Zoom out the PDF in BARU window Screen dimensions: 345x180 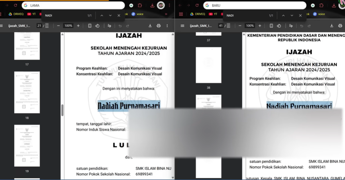click(x=240, y=26)
